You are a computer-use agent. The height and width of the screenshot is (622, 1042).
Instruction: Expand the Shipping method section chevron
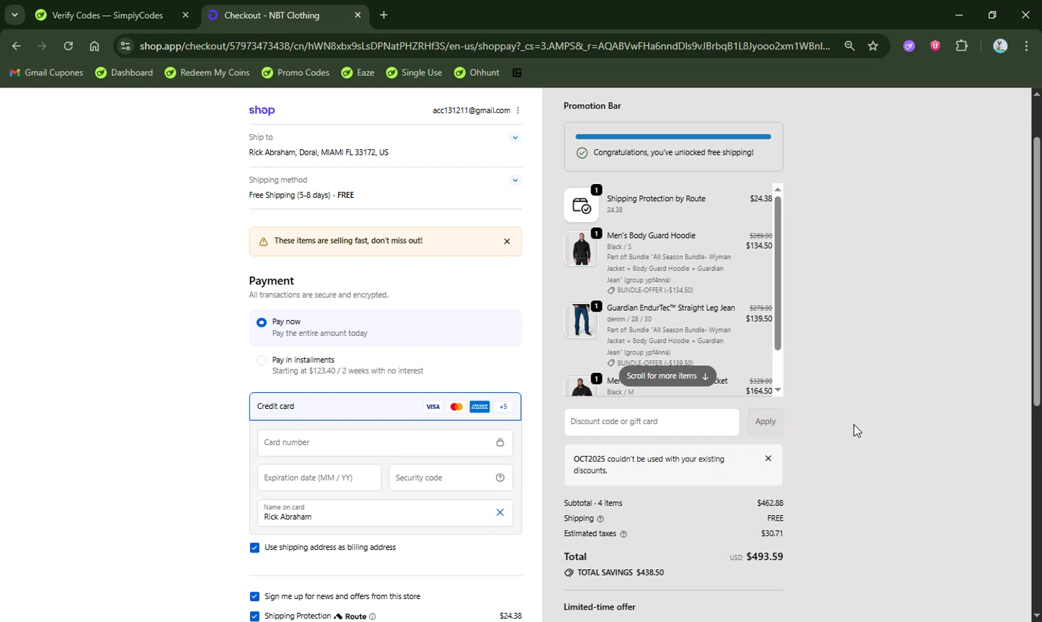pos(515,180)
